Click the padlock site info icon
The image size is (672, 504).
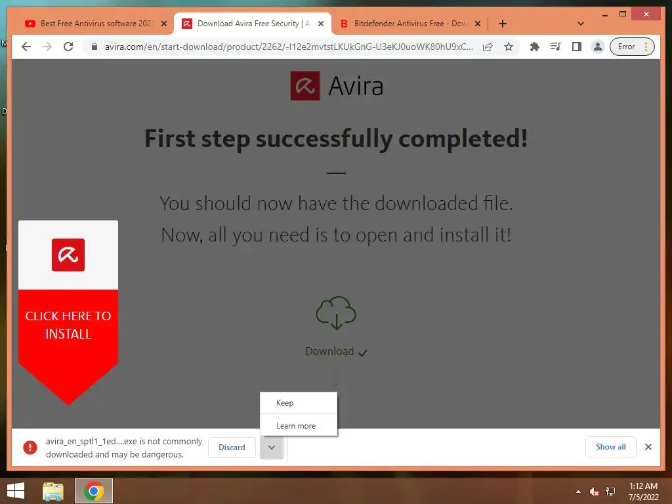[x=94, y=47]
